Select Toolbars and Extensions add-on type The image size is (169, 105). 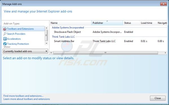(x=24, y=29)
